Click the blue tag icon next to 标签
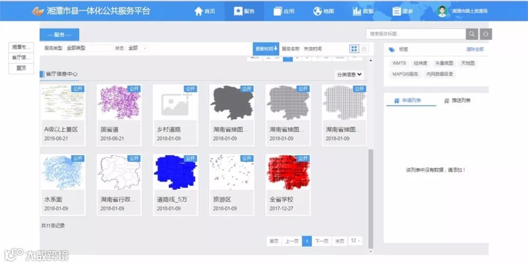The width and height of the screenshot is (528, 265). [x=392, y=50]
